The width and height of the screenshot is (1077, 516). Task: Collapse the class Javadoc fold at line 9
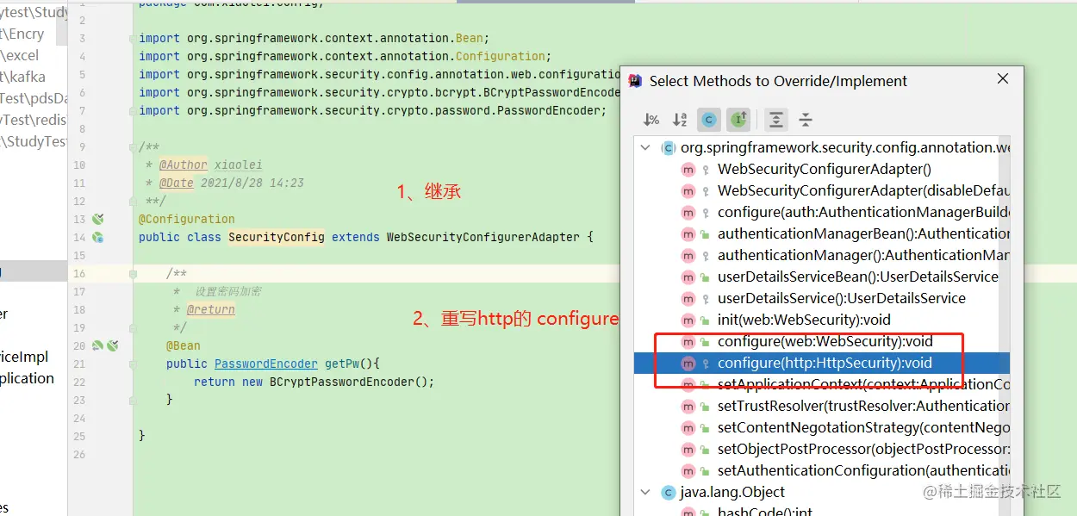click(133, 147)
